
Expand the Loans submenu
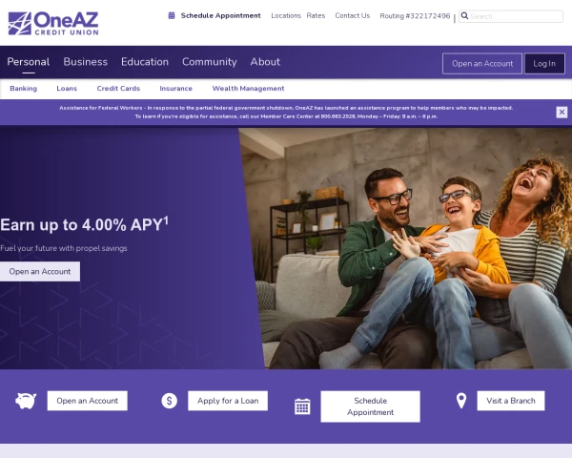click(x=67, y=89)
